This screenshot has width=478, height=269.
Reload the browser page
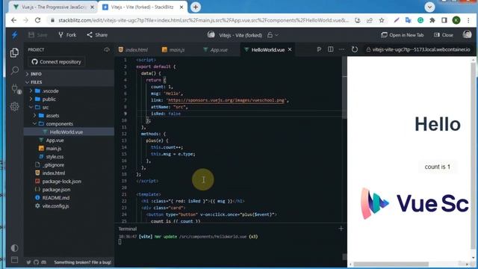[x=38, y=20]
